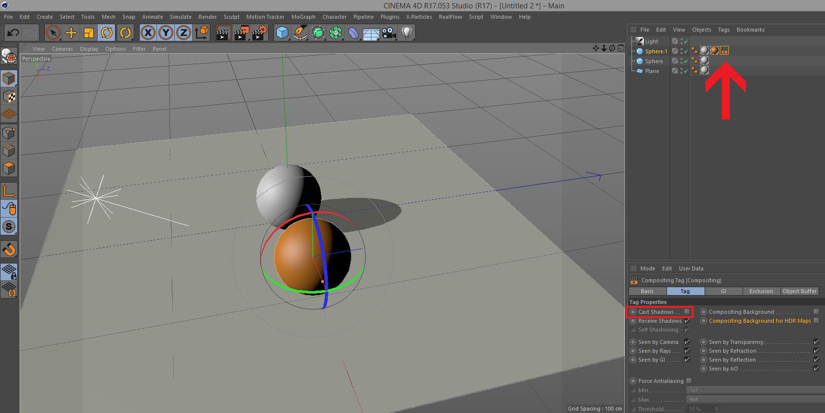Image resolution: width=825 pixels, height=413 pixels.
Task: Open the Attribute Manager Mode menu
Action: coord(648,268)
